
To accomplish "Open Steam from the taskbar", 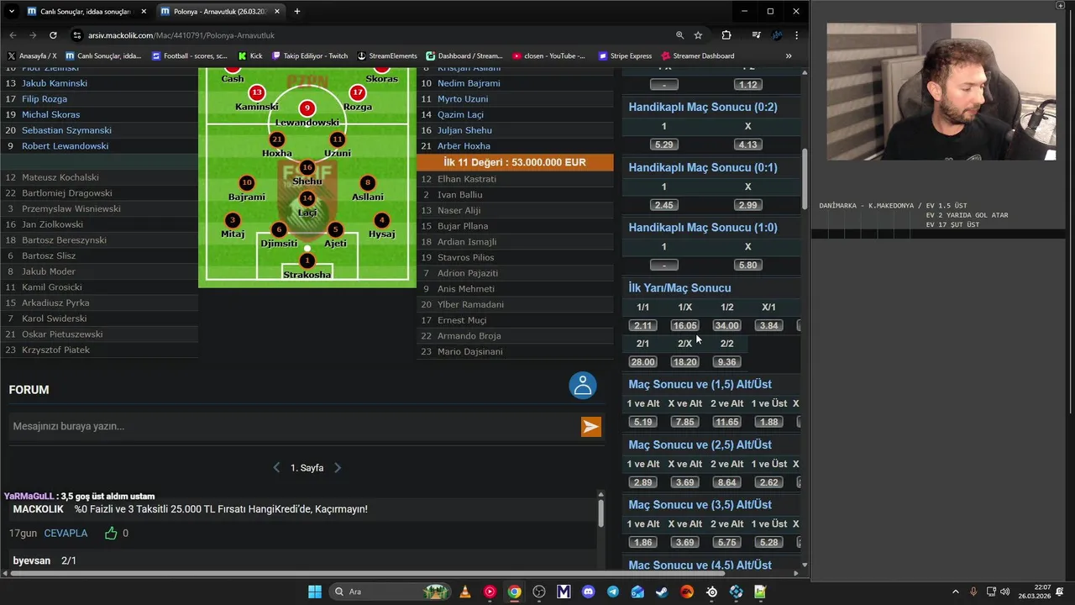I will (663, 592).
